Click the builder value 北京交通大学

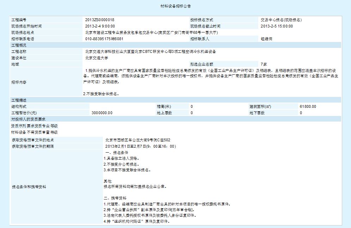coord(97,58)
